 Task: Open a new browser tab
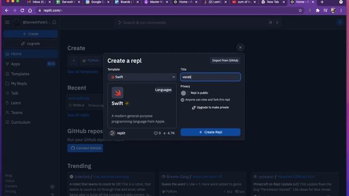[x=322, y=2]
